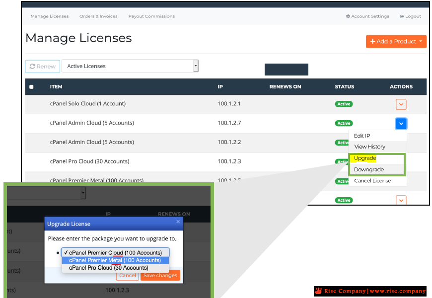Select the cPanel Admin Cloud item with IP 100.1.2.7
432x298 pixels.
pos(92,123)
